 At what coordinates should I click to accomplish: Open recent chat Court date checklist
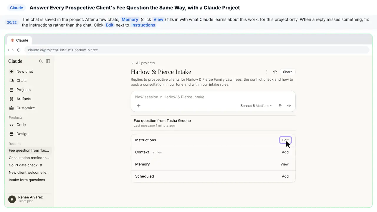[29, 165]
